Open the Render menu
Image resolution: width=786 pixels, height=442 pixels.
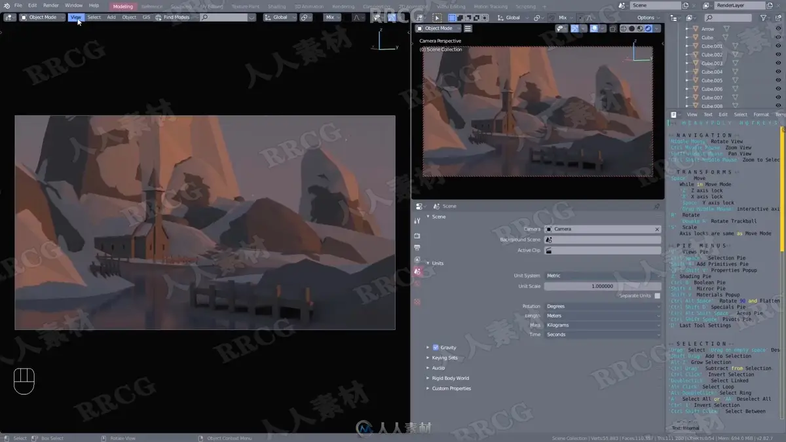pyautogui.click(x=51, y=5)
